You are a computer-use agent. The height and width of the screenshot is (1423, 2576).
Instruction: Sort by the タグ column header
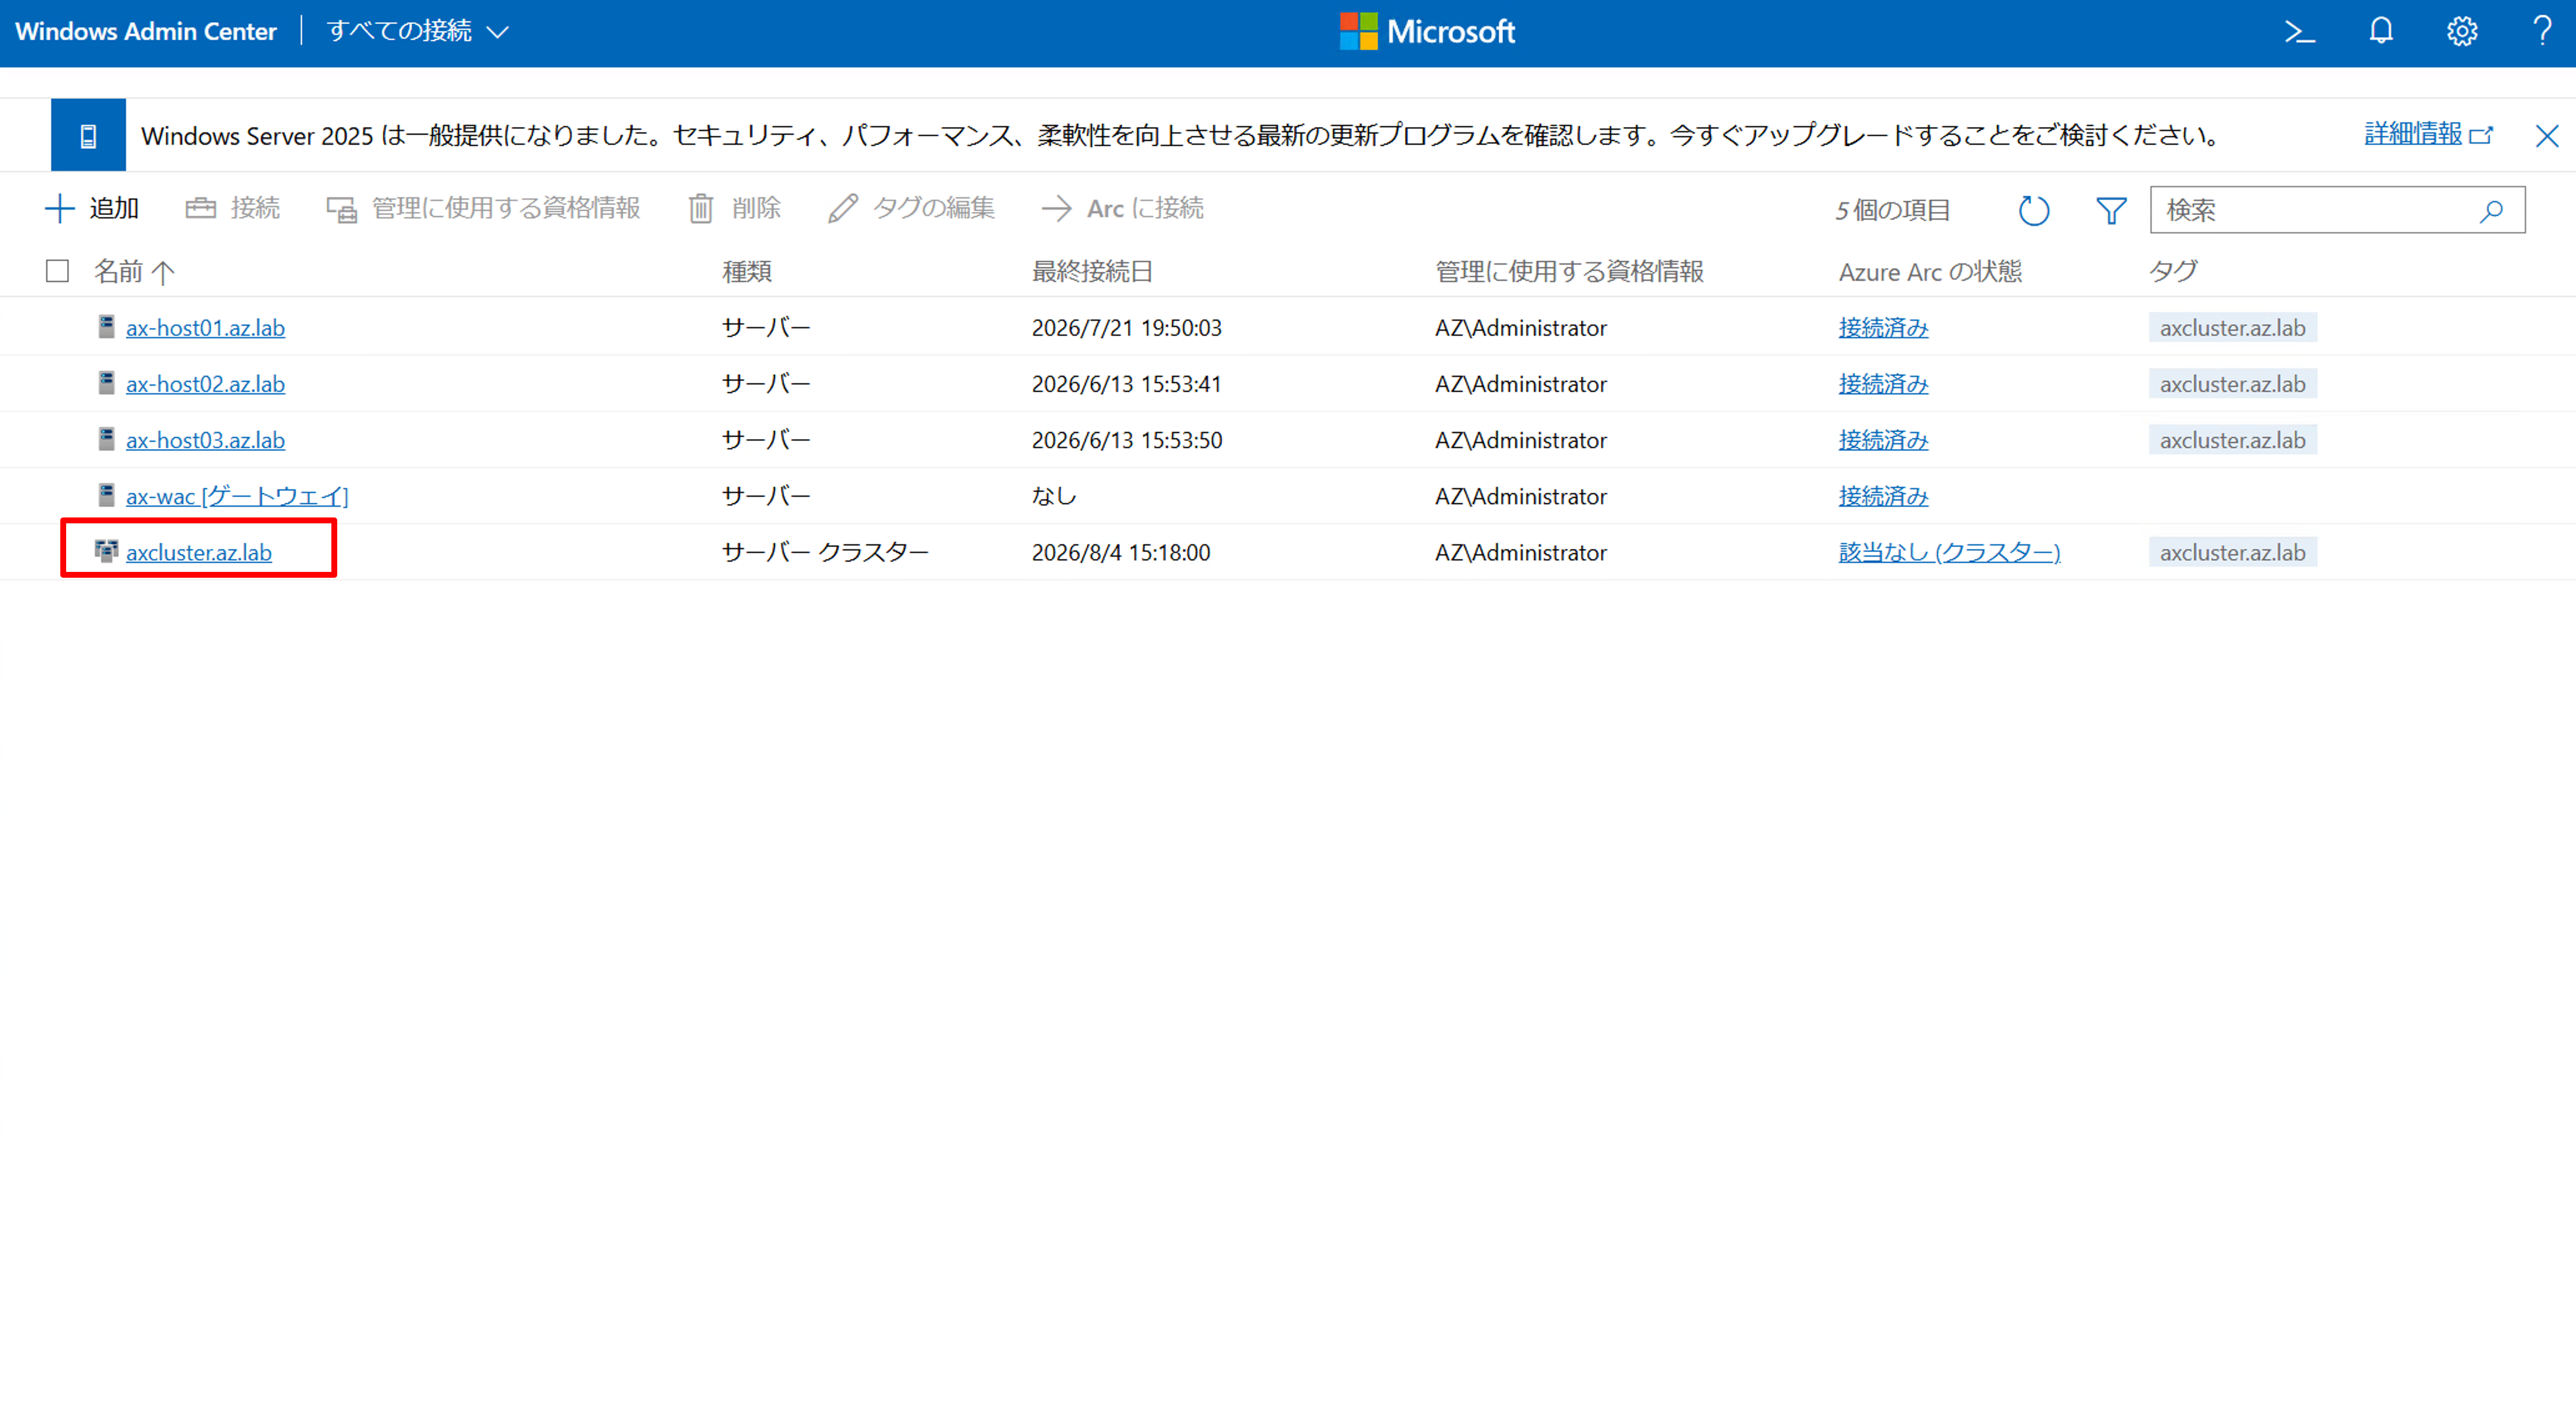point(2173,271)
